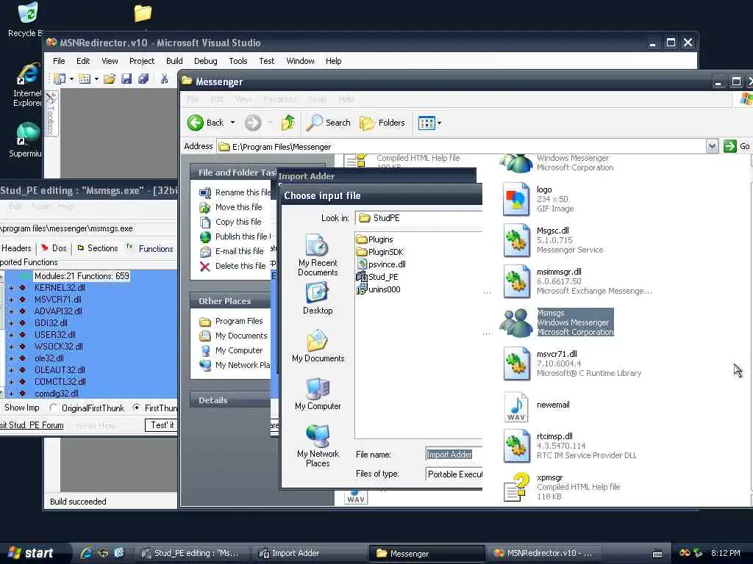Image resolution: width=753 pixels, height=564 pixels.
Task: Switch to Import Adder taskbar button
Action: pos(308,554)
